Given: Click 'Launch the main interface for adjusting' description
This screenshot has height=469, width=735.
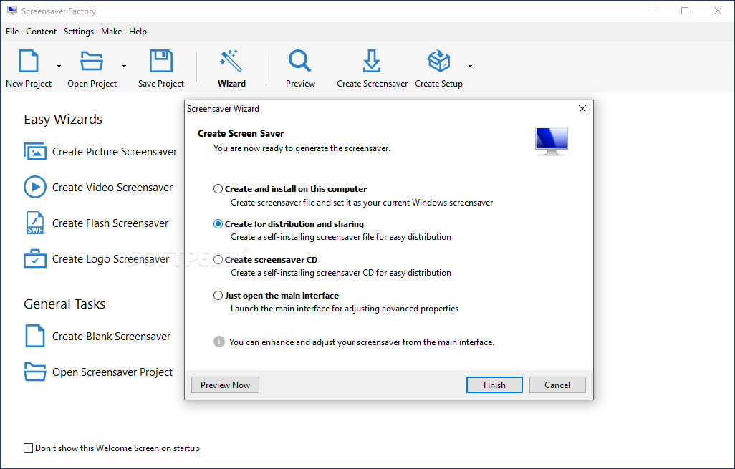Looking at the screenshot, I should 345,309.
